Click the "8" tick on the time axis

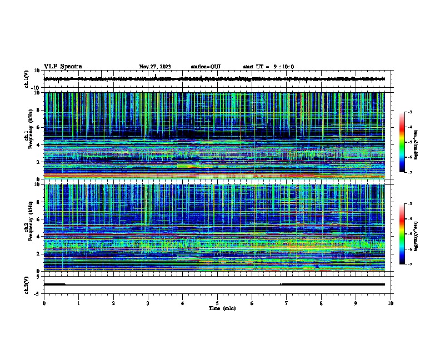(x=321, y=303)
